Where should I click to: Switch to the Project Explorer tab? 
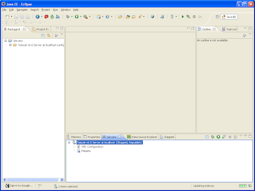[x=41, y=29]
